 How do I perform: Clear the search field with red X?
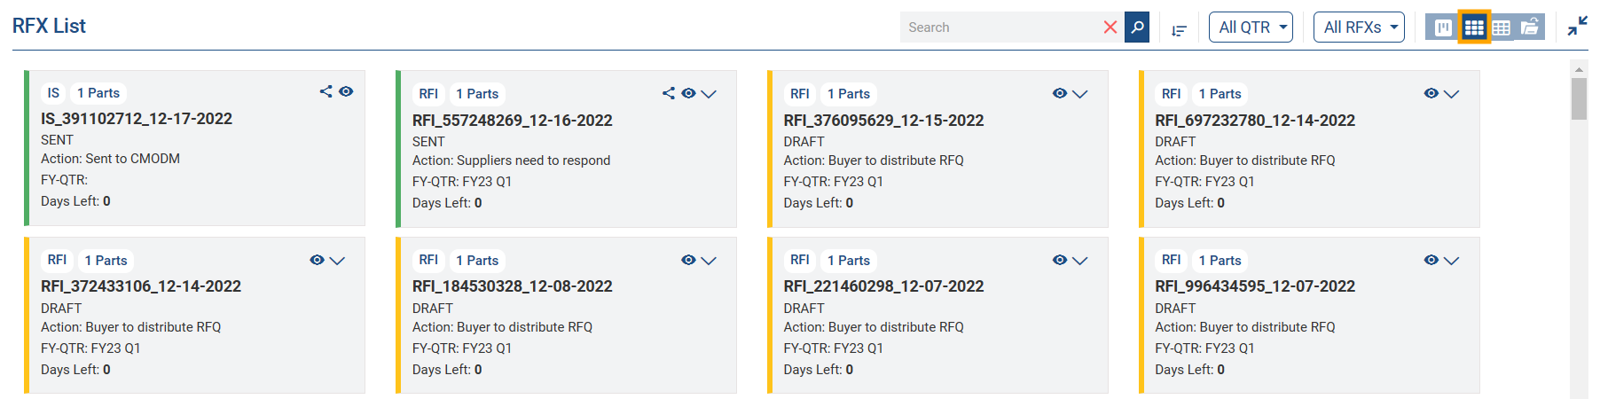[x=1110, y=27]
